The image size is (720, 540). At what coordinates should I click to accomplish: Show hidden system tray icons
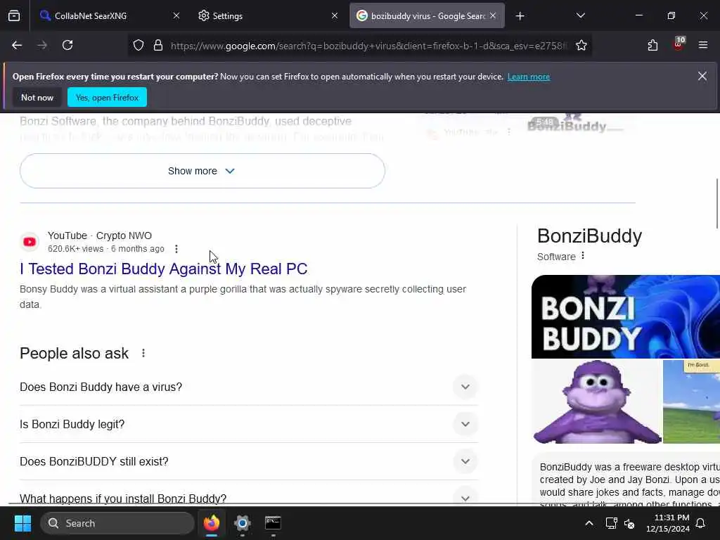(589, 523)
